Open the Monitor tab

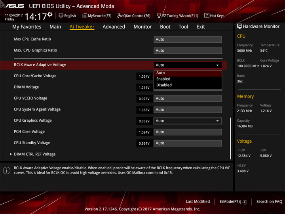click(x=142, y=27)
